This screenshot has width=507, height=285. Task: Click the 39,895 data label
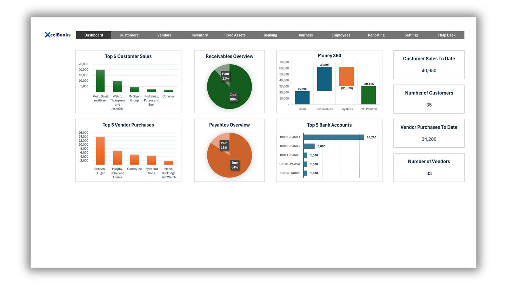(x=325, y=65)
